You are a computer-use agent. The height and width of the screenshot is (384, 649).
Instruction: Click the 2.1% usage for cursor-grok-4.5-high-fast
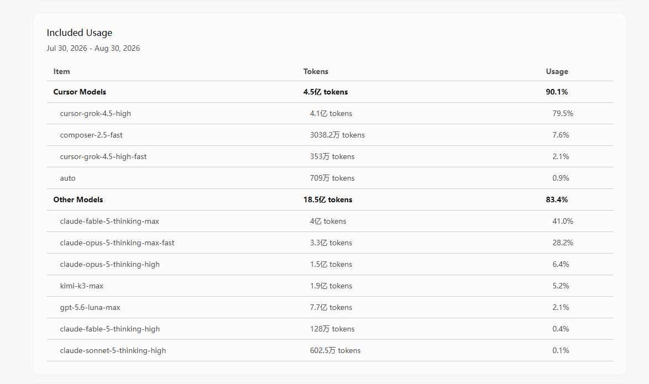click(x=561, y=156)
